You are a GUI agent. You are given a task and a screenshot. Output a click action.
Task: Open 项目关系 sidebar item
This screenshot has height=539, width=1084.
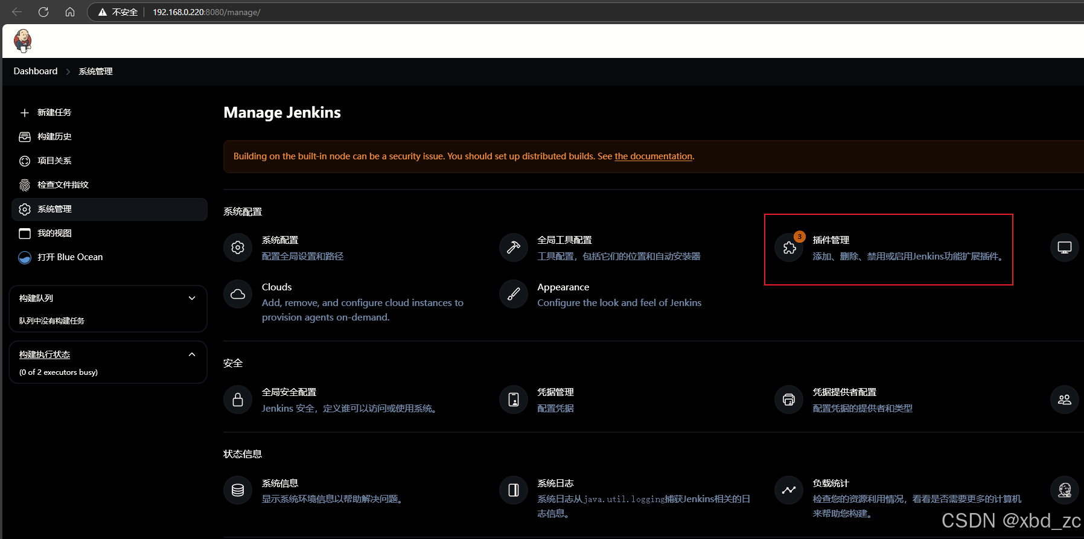pos(54,161)
